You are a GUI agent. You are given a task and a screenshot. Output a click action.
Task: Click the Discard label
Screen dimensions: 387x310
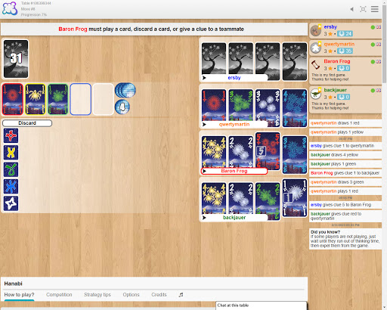pyautogui.click(x=27, y=123)
